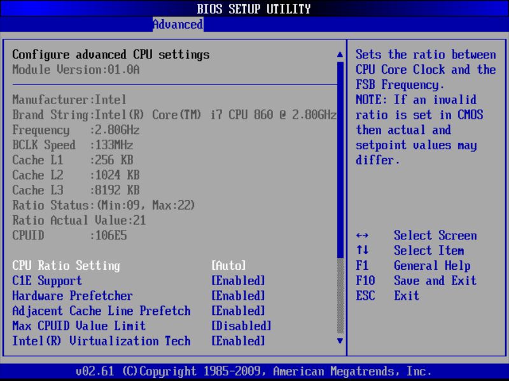This screenshot has height=381, width=509.
Task: Click the ESC Exit entry
Action: tap(387, 296)
